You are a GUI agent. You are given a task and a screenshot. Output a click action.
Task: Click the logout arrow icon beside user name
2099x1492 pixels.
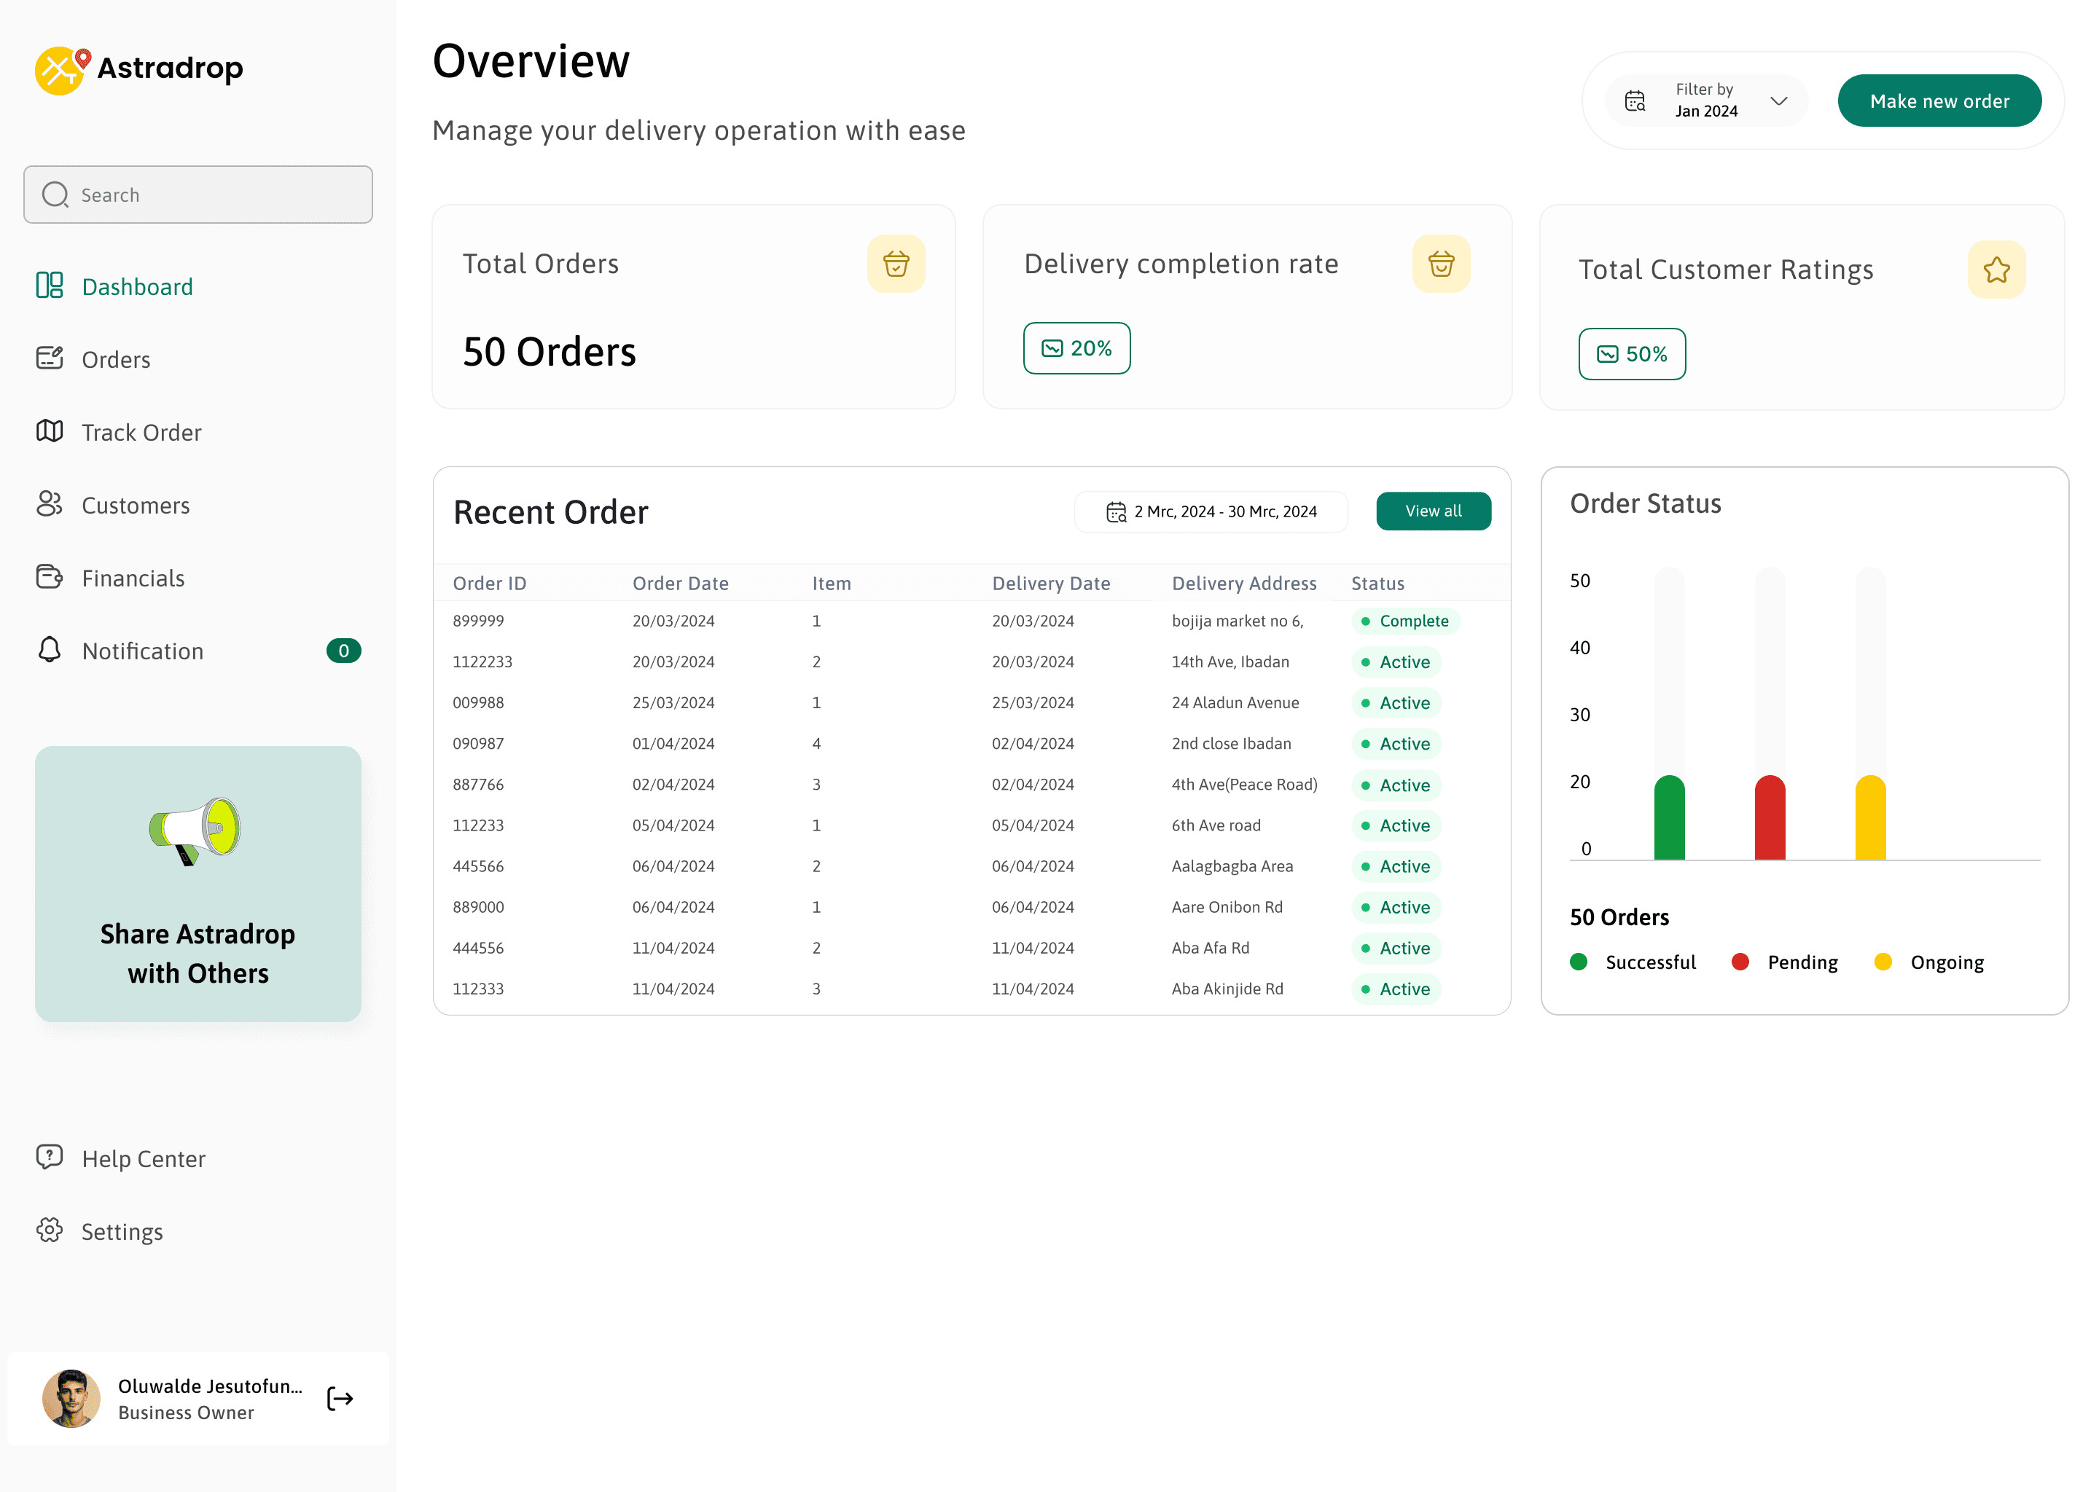coord(340,1398)
